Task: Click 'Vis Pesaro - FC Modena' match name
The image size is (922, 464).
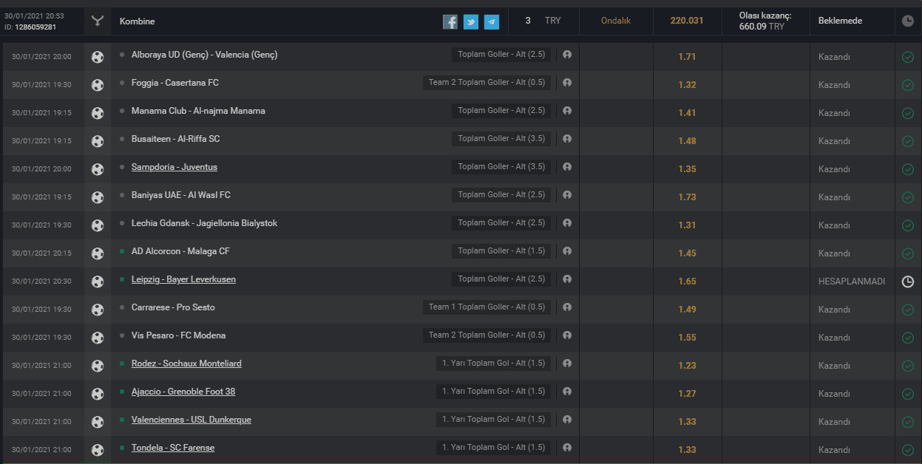Action: click(x=179, y=335)
